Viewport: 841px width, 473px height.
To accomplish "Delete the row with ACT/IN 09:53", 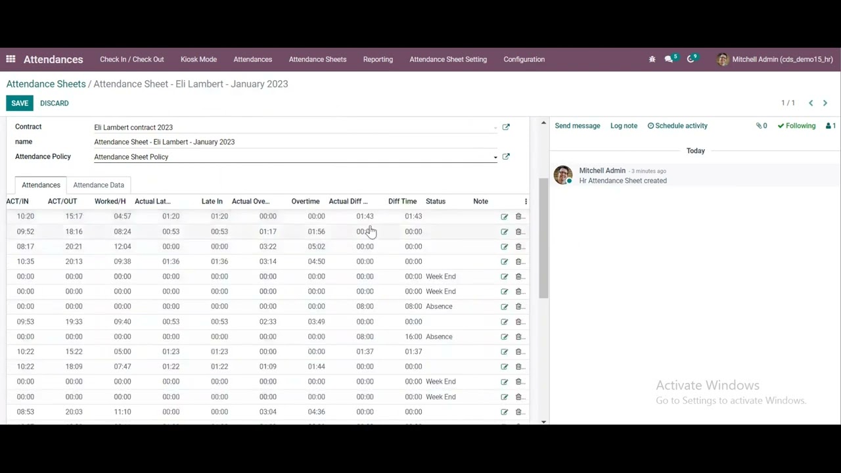I will pos(518,321).
